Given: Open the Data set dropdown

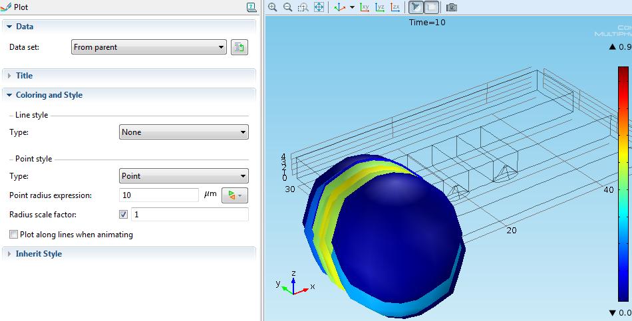Looking at the screenshot, I should pyautogui.click(x=149, y=47).
